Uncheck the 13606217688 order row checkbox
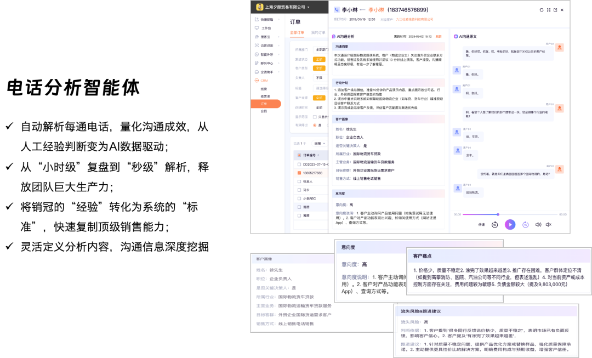Viewport: 592px width, 358px height. 299,173
